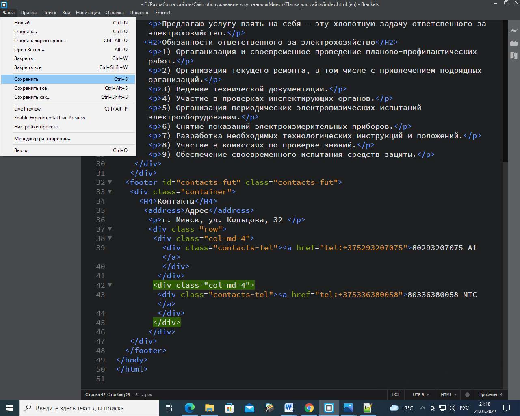Collapse the footer block at line 32
Image resolution: width=520 pixels, height=416 pixels.
pos(110,182)
